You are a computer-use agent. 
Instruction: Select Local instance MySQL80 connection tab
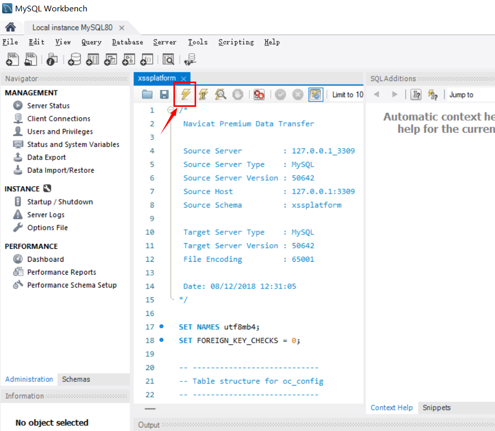coord(72,28)
